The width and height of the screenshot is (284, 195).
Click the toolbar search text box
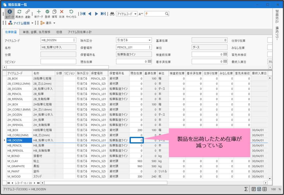click(156, 14)
